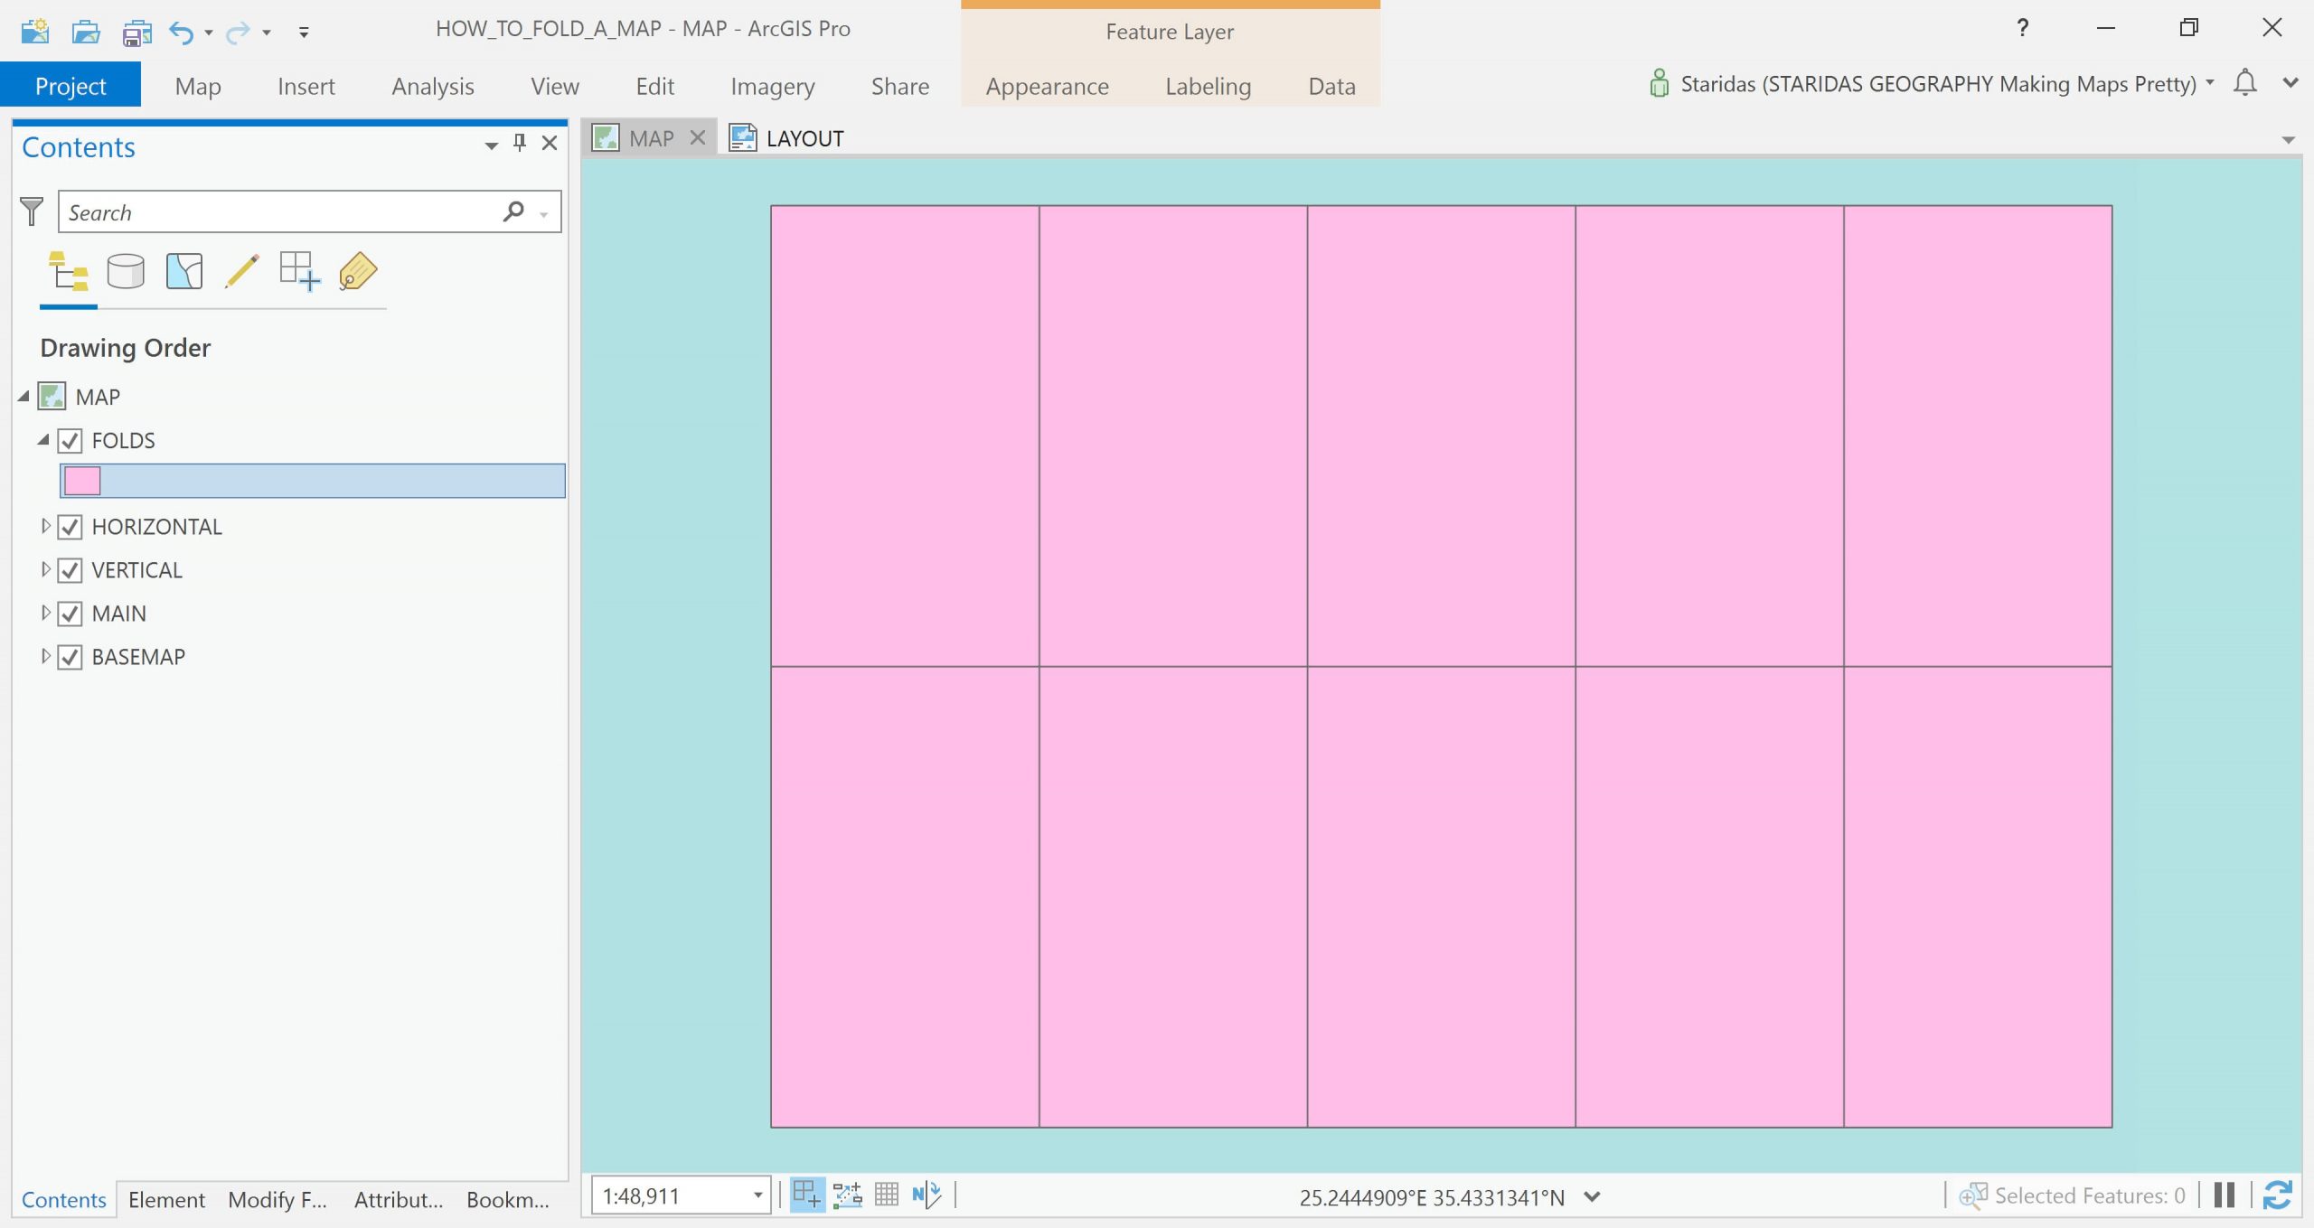Open the Analysis ribbon tab

(x=432, y=87)
